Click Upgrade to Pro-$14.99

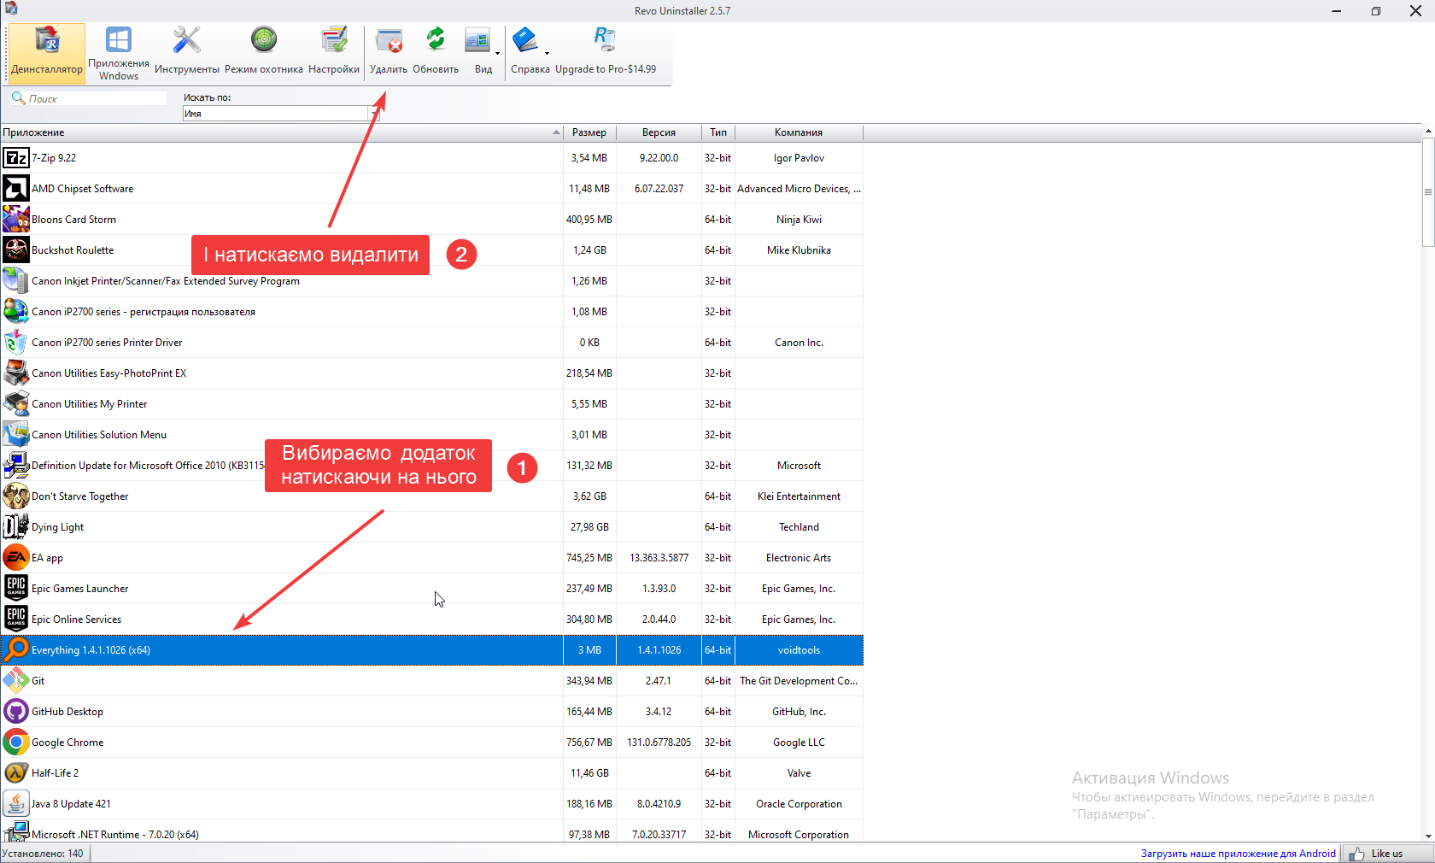tap(606, 52)
